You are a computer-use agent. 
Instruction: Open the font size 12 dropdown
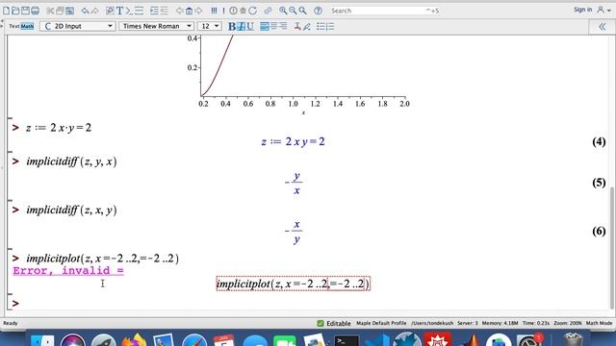[210, 26]
